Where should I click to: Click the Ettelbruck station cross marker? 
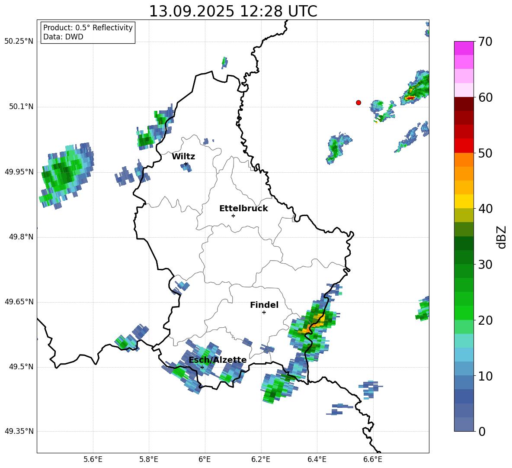point(233,216)
